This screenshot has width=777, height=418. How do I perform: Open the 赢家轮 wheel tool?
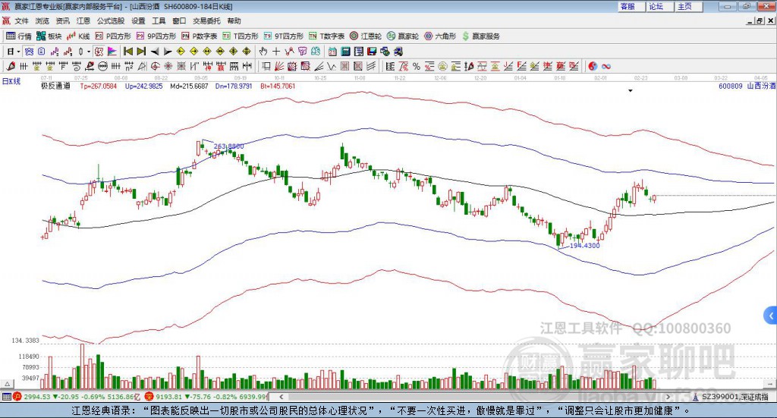click(403, 36)
